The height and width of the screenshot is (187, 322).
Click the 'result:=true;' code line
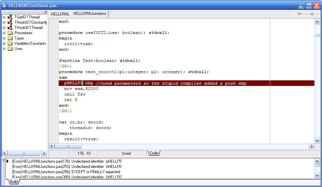click(x=81, y=139)
